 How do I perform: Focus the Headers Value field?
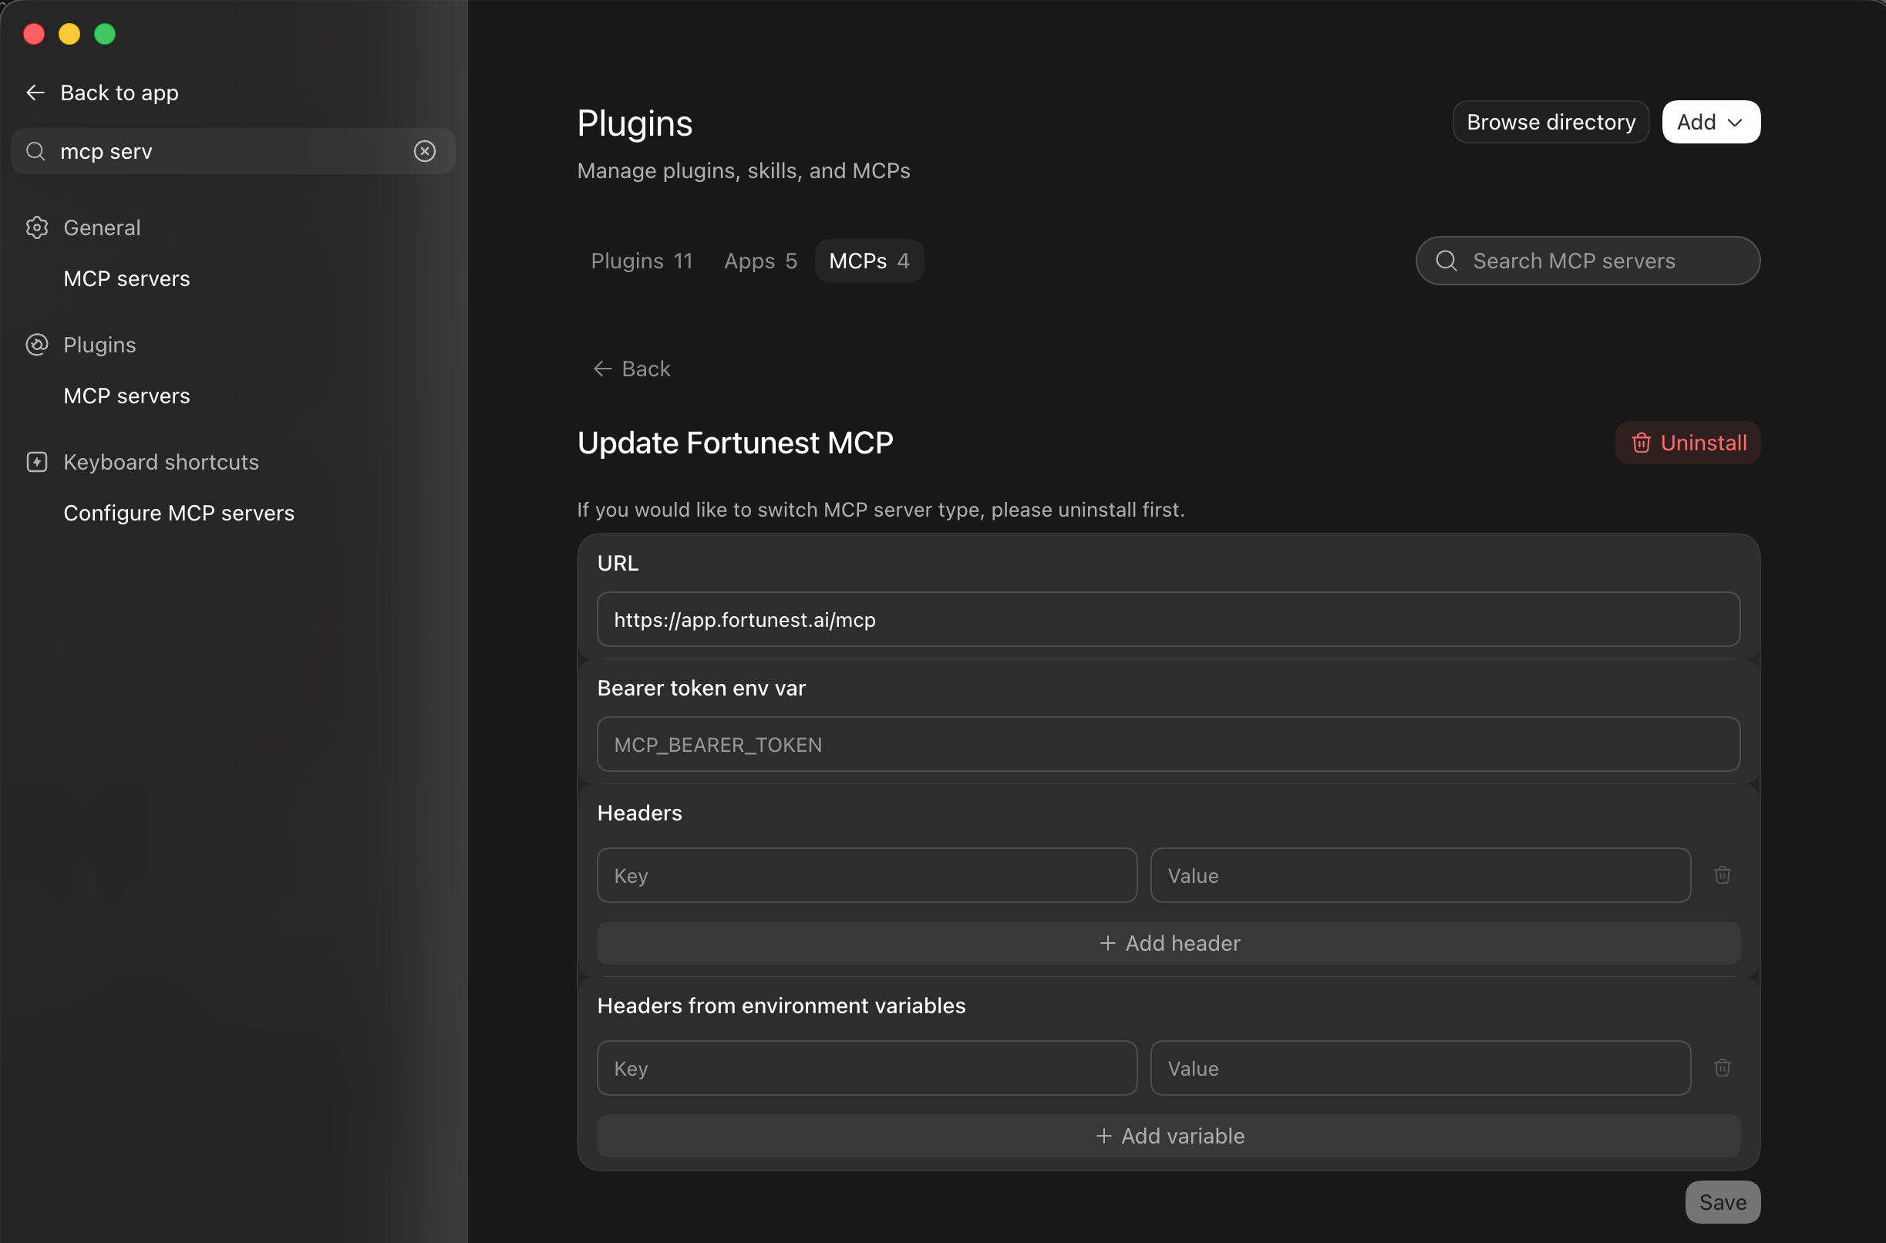[1420, 875]
